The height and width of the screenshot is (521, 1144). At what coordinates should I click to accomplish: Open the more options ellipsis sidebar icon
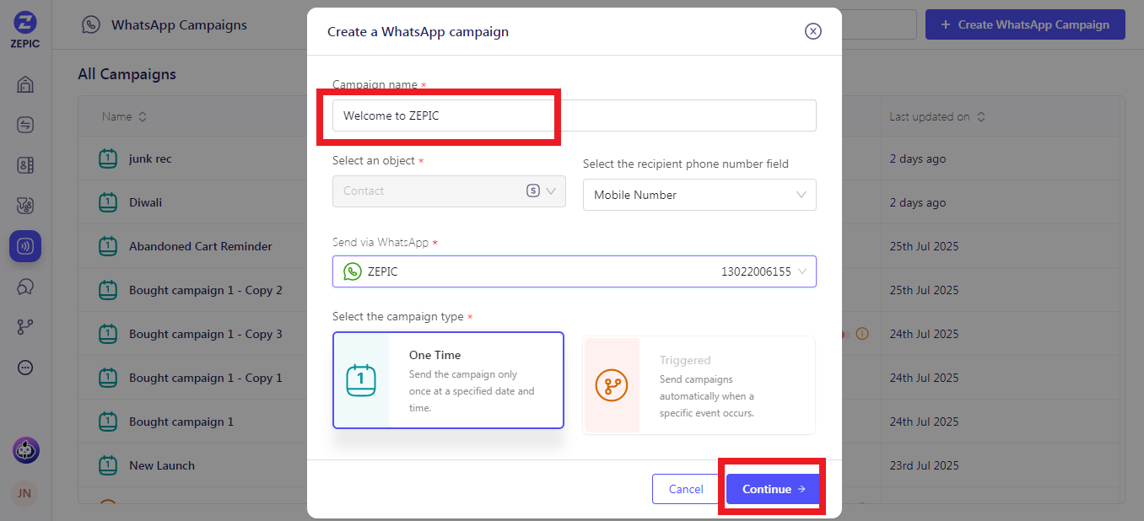[25, 368]
